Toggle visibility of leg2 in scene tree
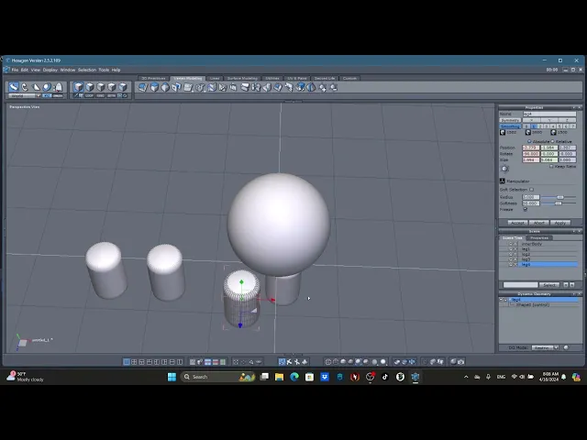Image resolution: width=587 pixels, height=440 pixels. coord(510,255)
